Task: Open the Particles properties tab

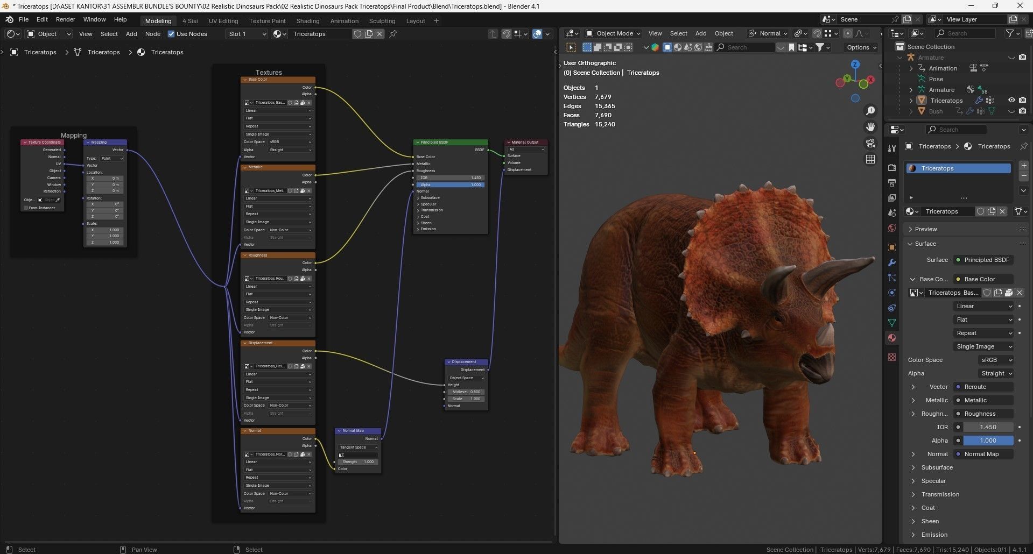Action: click(892, 278)
